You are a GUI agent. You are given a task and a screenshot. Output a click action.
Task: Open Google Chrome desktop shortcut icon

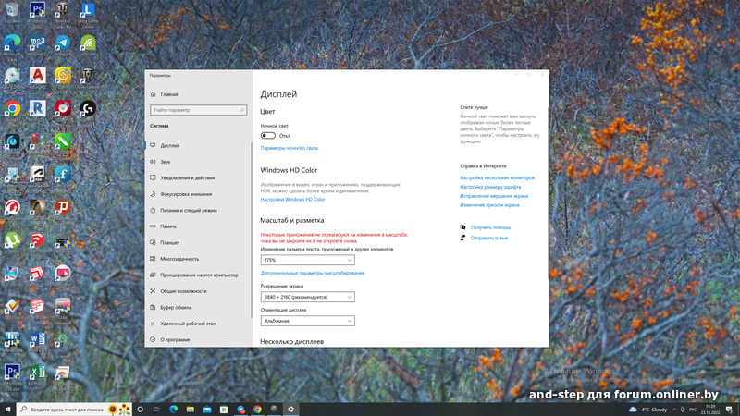13,109
